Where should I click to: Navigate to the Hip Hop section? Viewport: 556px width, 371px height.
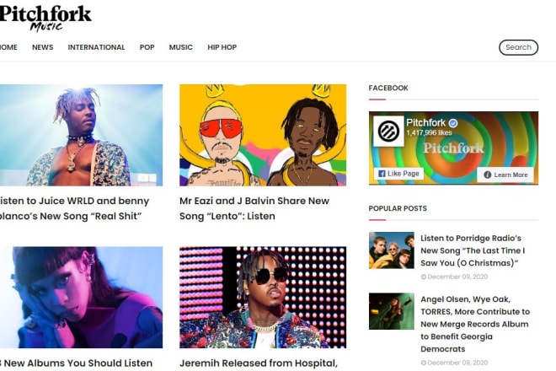pos(222,47)
